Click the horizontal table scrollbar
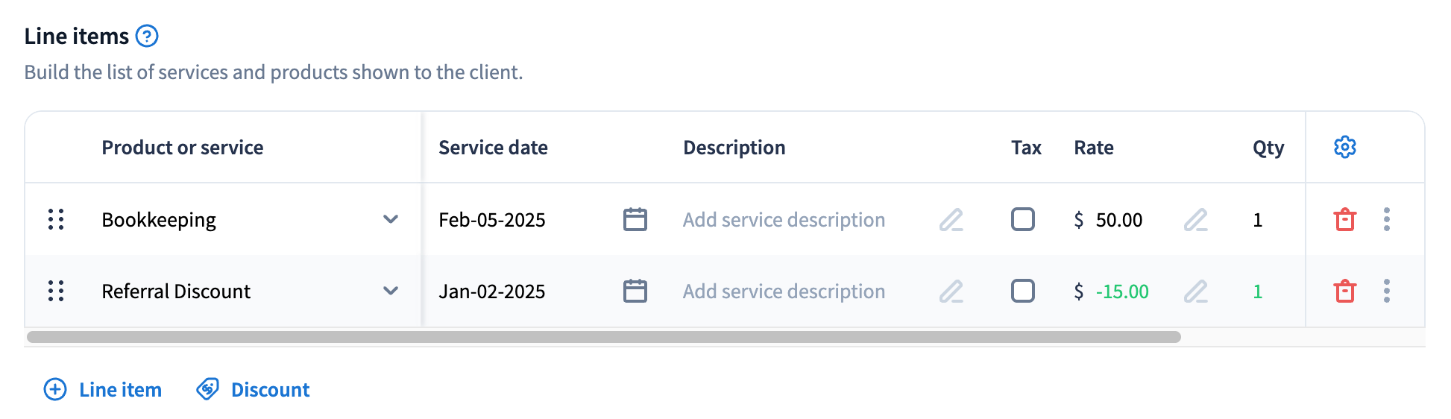Screen dimensions: 1451x419 coord(604,337)
